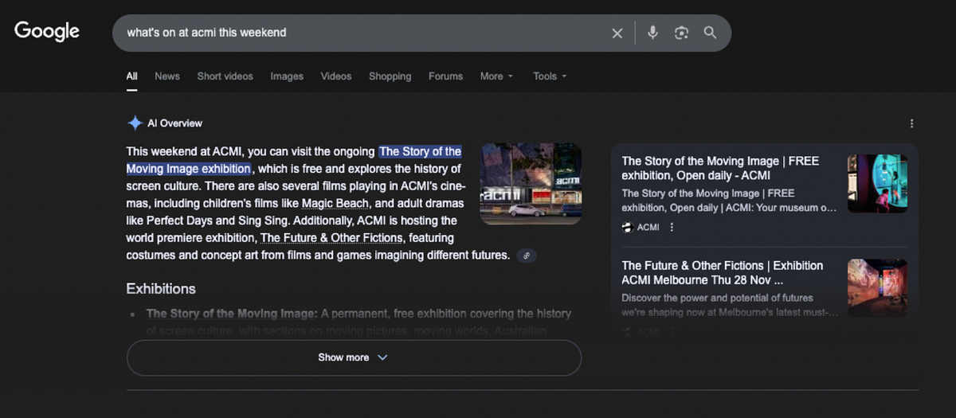Open the Tools dropdown menu
The width and height of the screenshot is (956, 418).
pyautogui.click(x=549, y=76)
